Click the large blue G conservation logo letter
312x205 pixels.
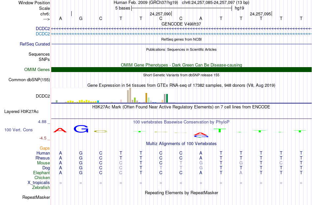click(x=81, y=129)
